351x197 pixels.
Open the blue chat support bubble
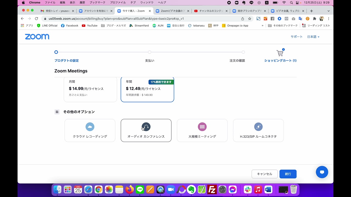tap(322, 172)
